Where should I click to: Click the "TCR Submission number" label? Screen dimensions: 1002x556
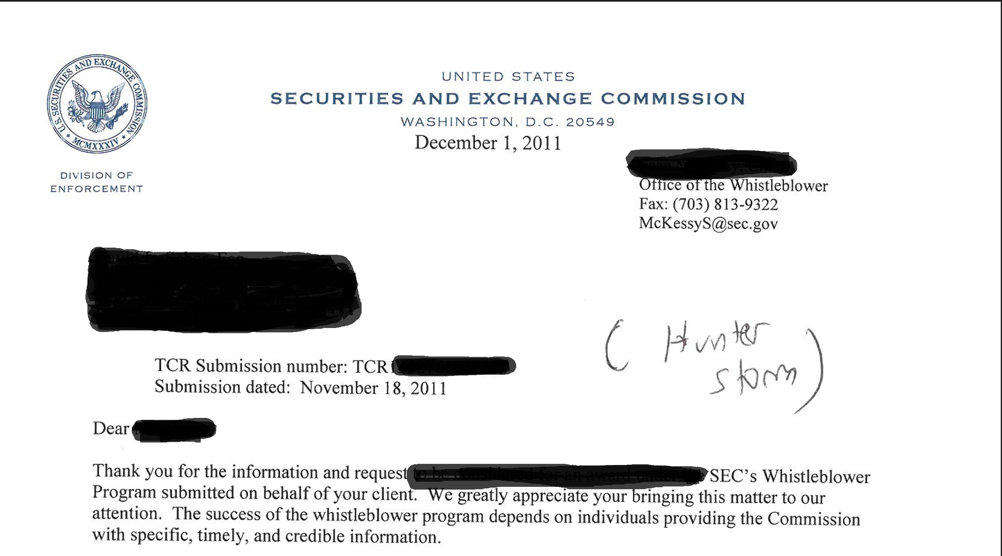tap(250, 366)
